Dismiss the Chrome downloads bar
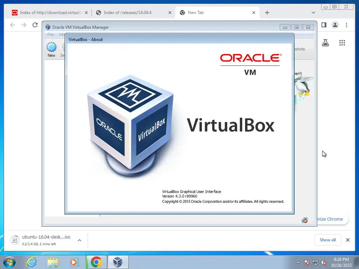The image size is (359, 269). pyautogui.click(x=347, y=240)
